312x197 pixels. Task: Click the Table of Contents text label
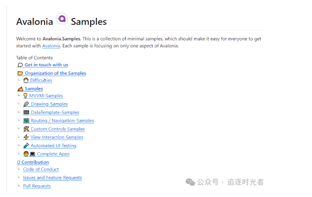(34, 58)
